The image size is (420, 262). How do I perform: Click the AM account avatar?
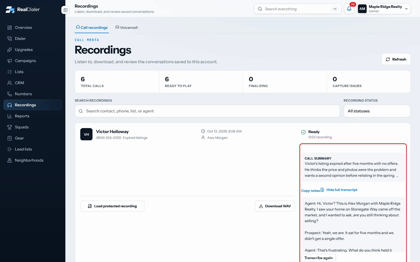click(362, 9)
